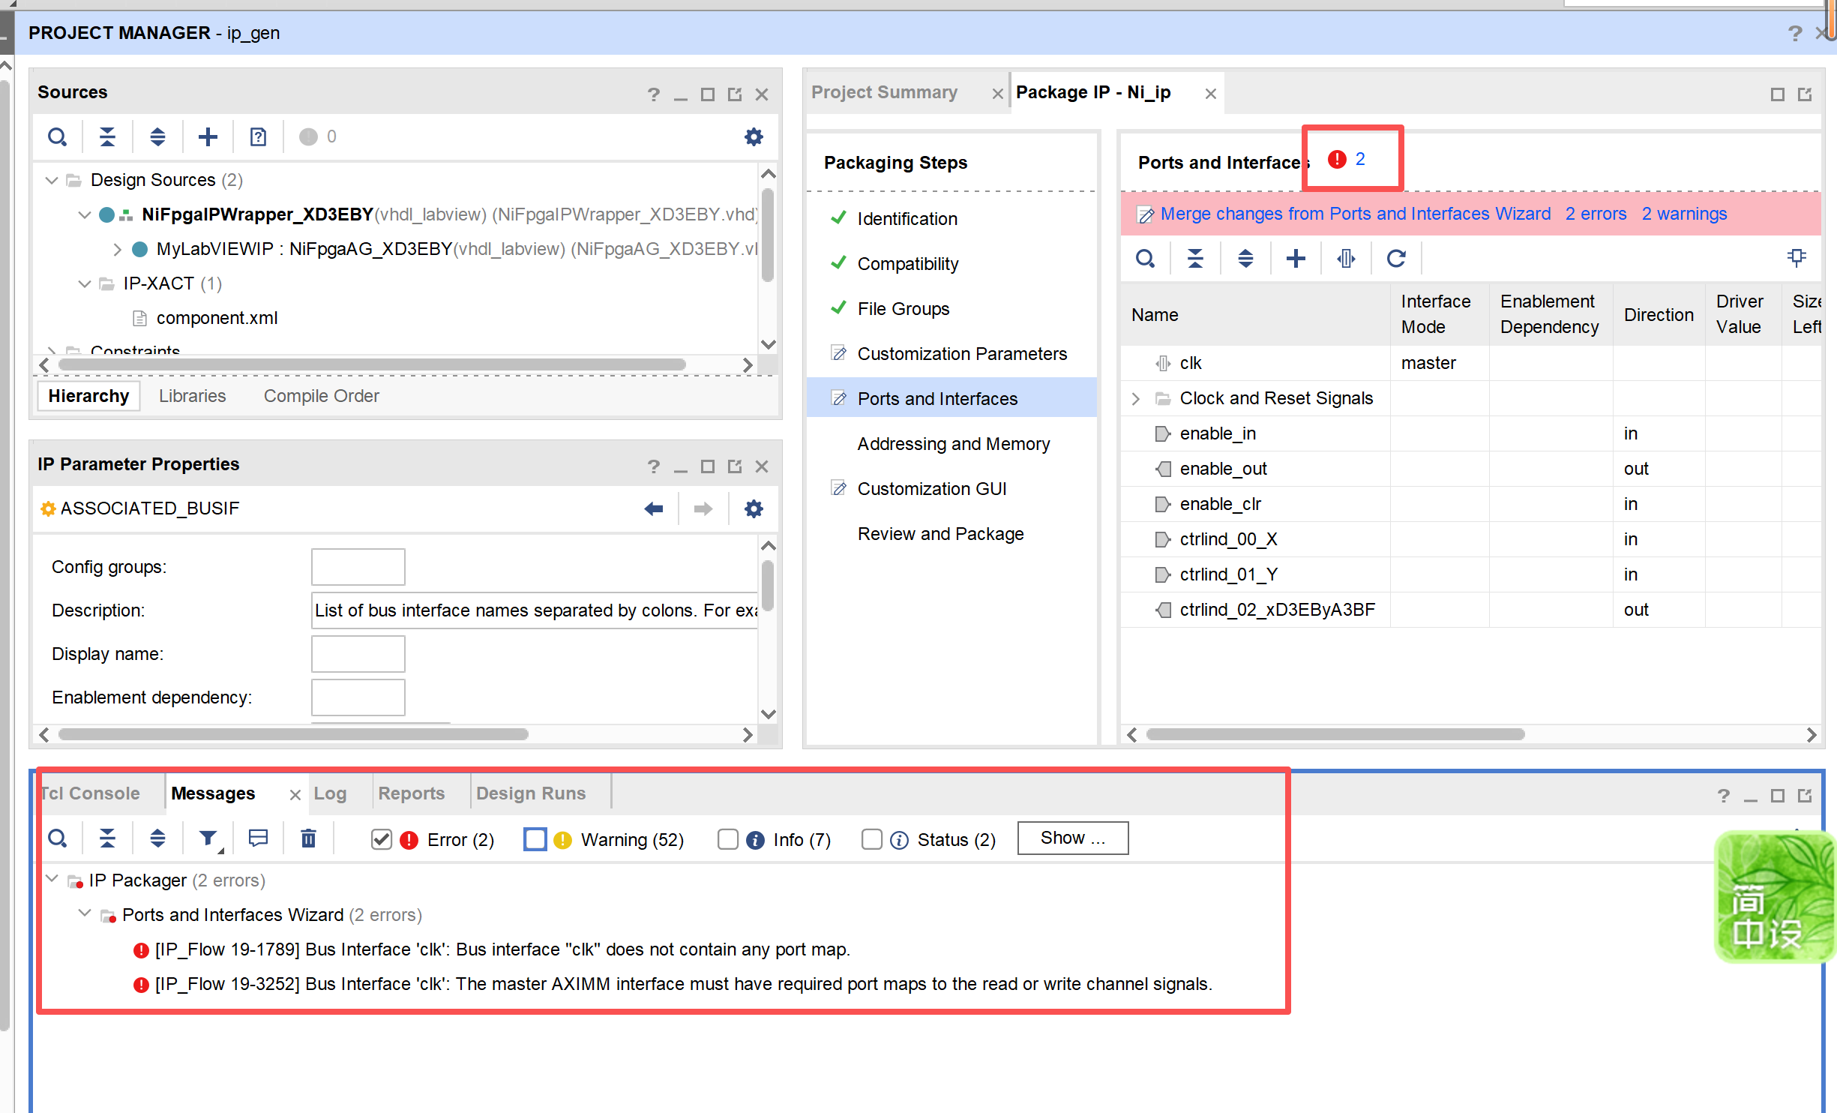Click the Display name input field
This screenshot has width=1837, height=1113.
point(358,654)
